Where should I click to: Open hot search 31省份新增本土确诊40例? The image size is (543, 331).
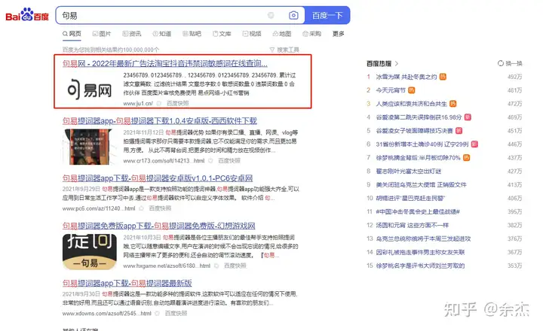click(x=422, y=144)
